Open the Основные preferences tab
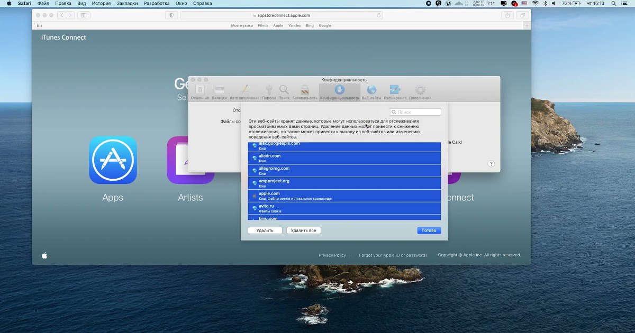Viewport: 635px width, 333px height. (x=200, y=92)
